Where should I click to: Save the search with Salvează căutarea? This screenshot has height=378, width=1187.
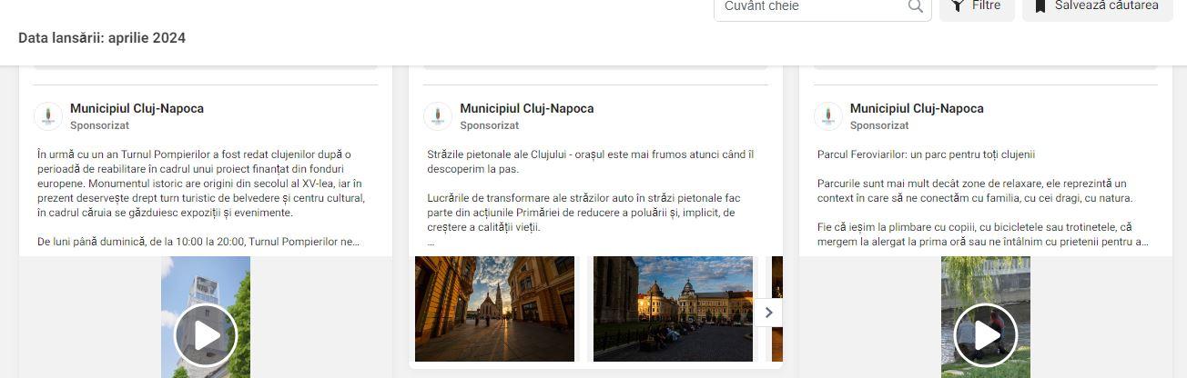click(1098, 6)
